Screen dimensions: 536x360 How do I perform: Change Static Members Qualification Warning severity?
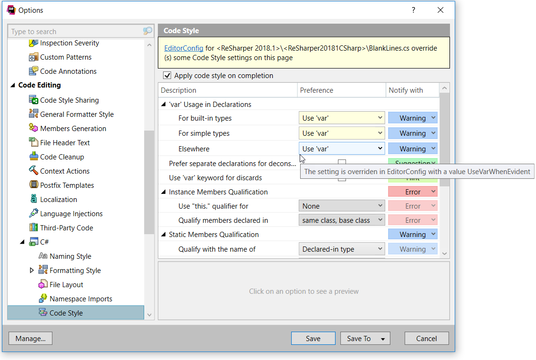tap(413, 235)
